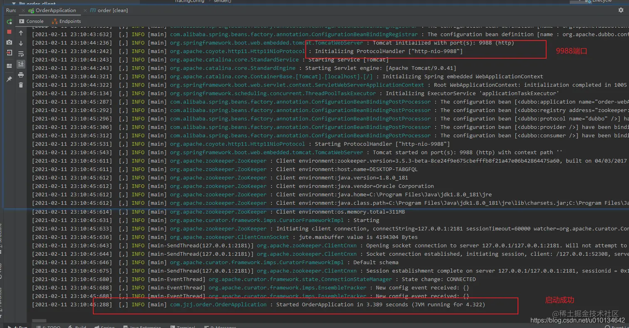
Task: Open the Spring tool window tab
Action: coord(104,327)
